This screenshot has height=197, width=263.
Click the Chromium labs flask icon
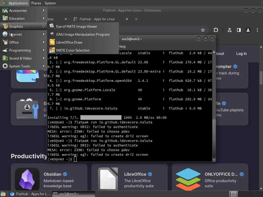(229, 30)
